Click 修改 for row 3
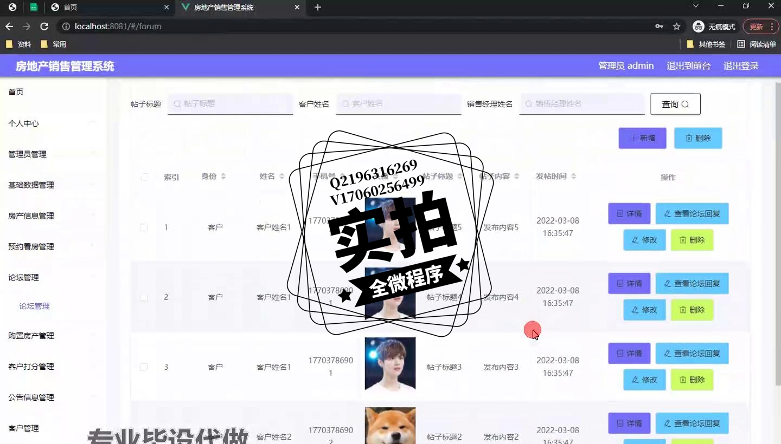The image size is (781, 444). point(644,380)
